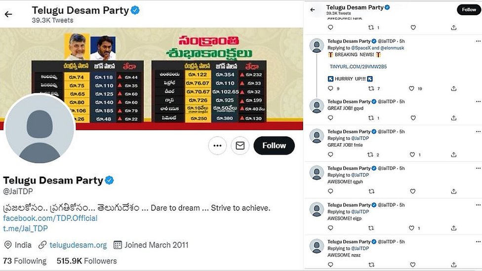
Task: Go back using the right panel arrow
Action: coord(313,10)
